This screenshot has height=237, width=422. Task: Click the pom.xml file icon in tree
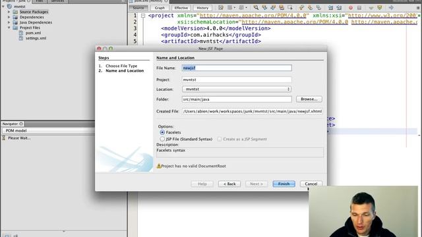[21, 33]
